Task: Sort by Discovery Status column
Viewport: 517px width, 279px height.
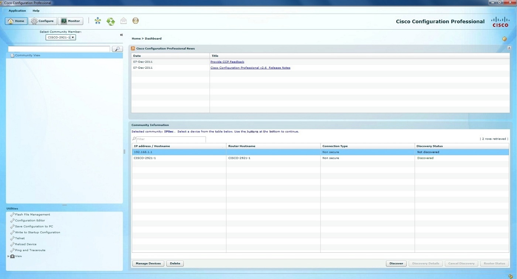Action: point(462,146)
